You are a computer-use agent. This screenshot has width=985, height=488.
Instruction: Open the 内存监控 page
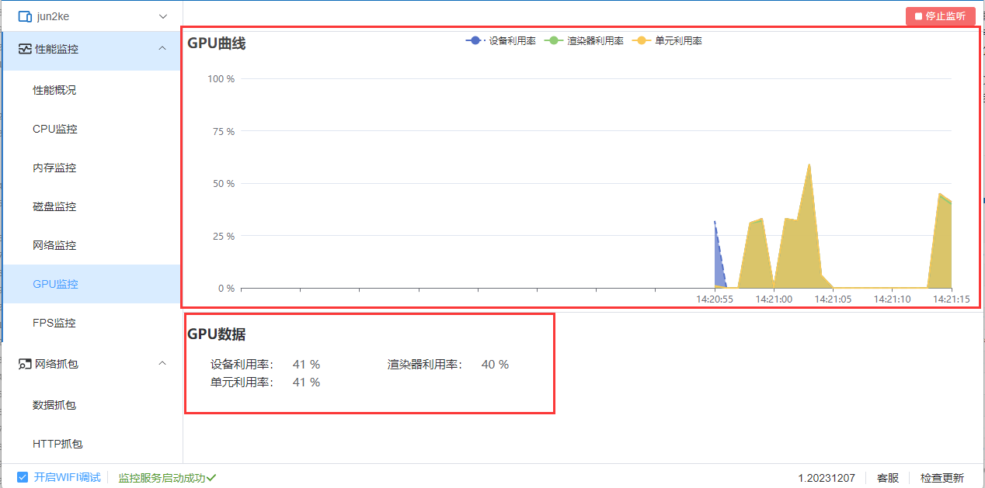pos(56,168)
